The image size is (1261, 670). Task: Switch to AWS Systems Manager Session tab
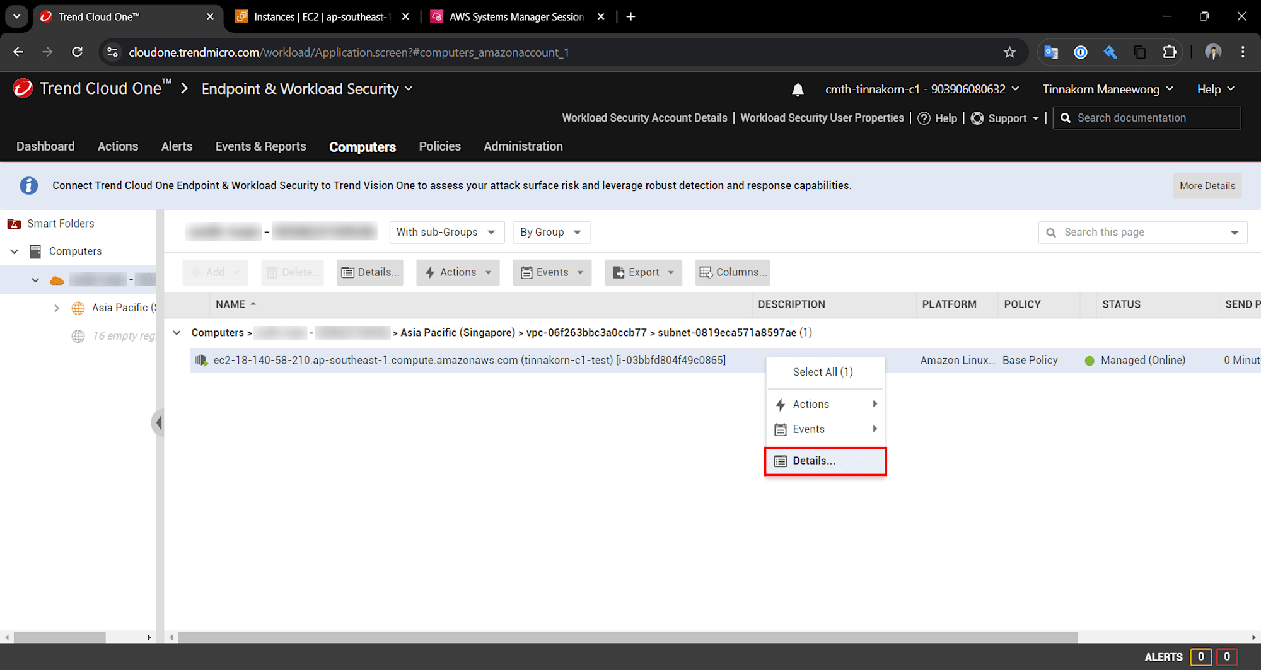coord(517,16)
